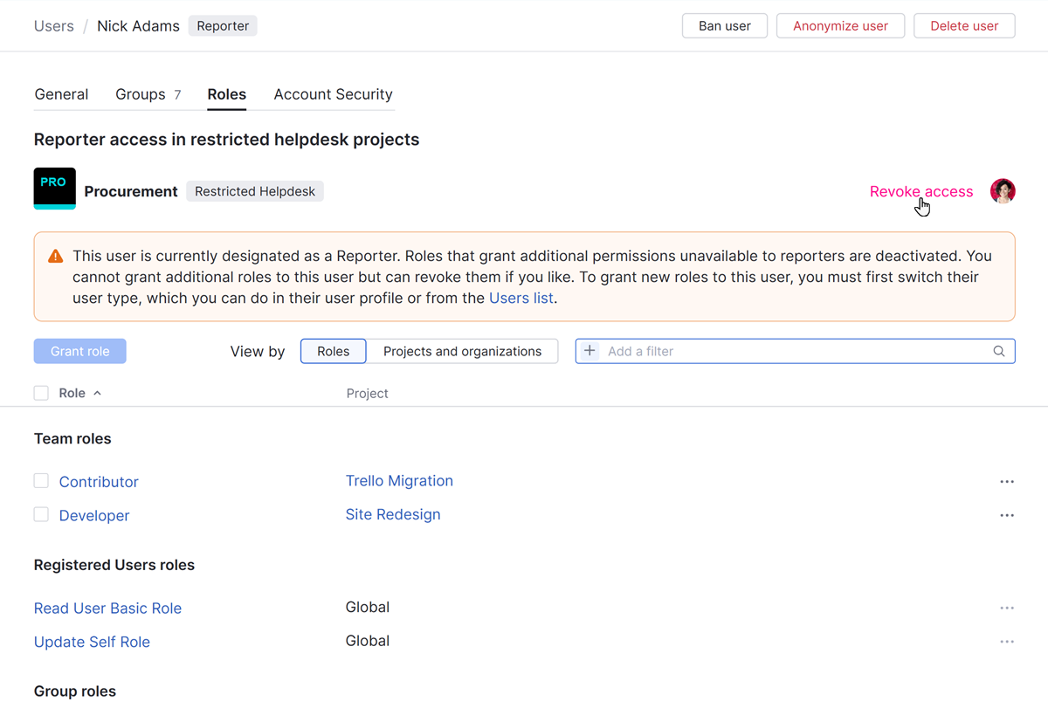Click the Procurement project PRO logo

coord(54,189)
